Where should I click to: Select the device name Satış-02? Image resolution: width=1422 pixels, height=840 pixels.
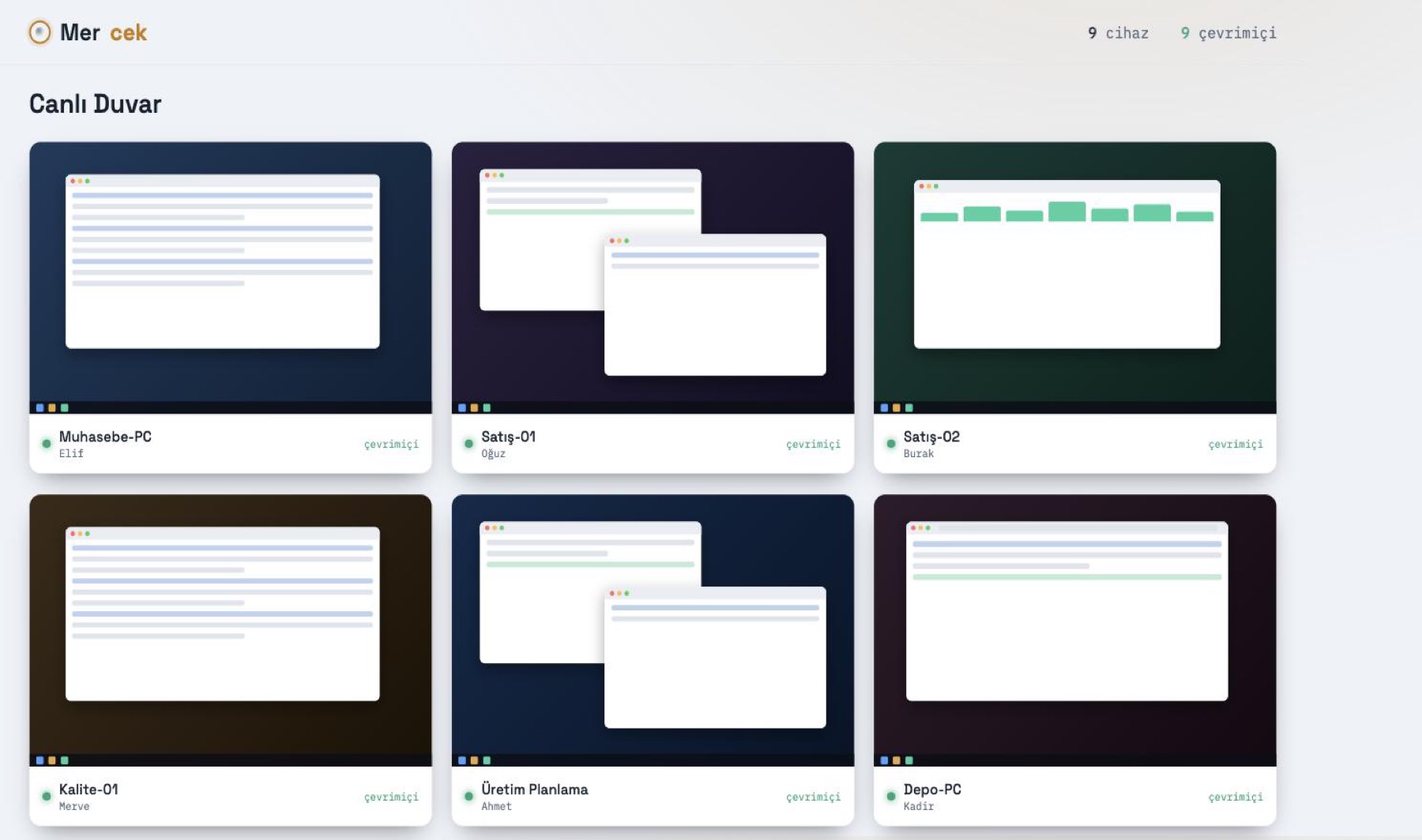coord(931,437)
